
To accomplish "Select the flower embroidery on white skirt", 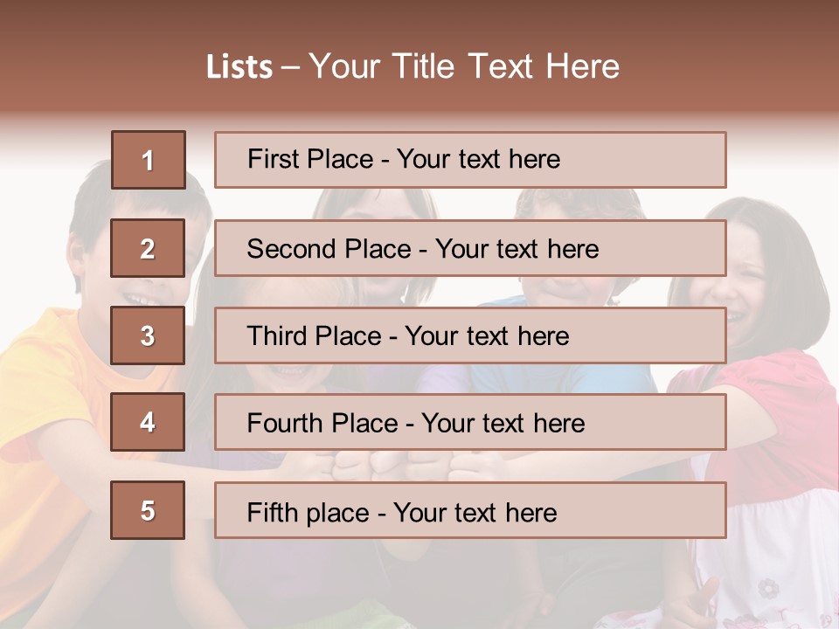I will [769, 588].
